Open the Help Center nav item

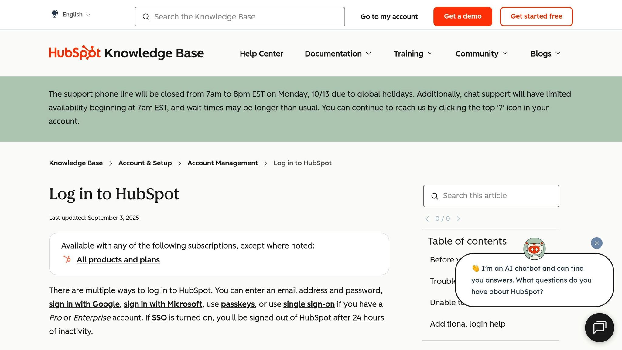261,53
